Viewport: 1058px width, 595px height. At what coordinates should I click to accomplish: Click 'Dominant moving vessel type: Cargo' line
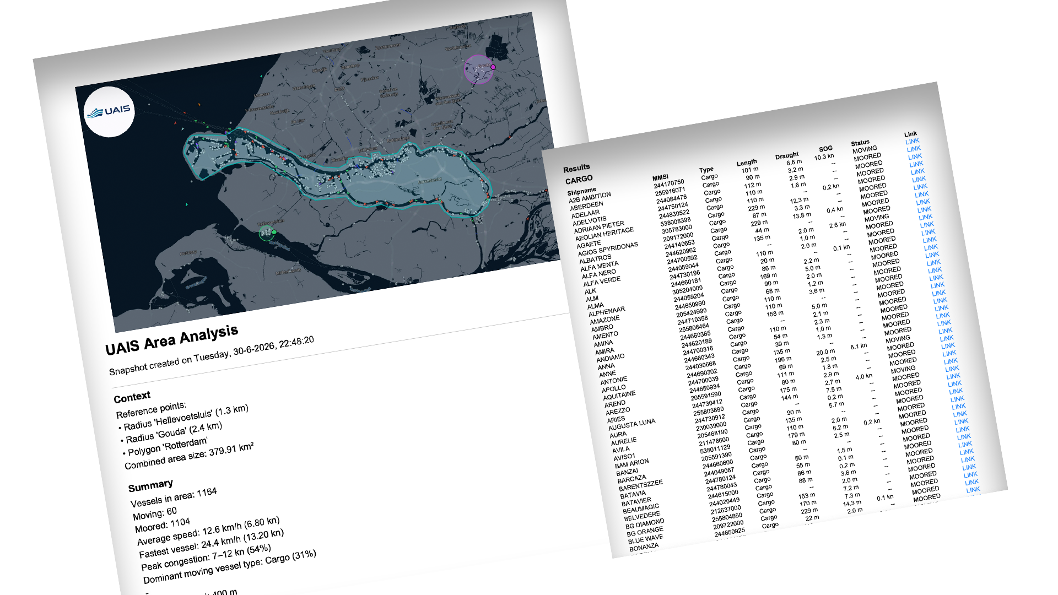coord(230,567)
